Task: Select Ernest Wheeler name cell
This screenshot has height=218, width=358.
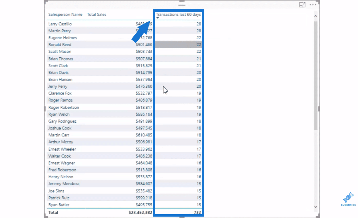Action: coord(62,149)
